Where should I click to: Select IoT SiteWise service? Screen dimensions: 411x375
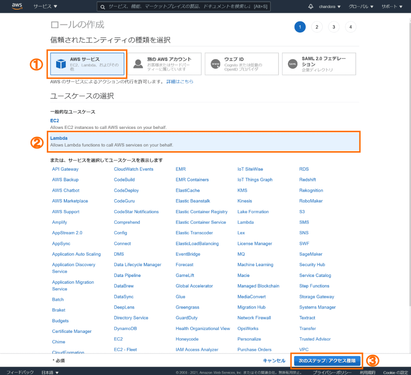[x=250, y=169]
